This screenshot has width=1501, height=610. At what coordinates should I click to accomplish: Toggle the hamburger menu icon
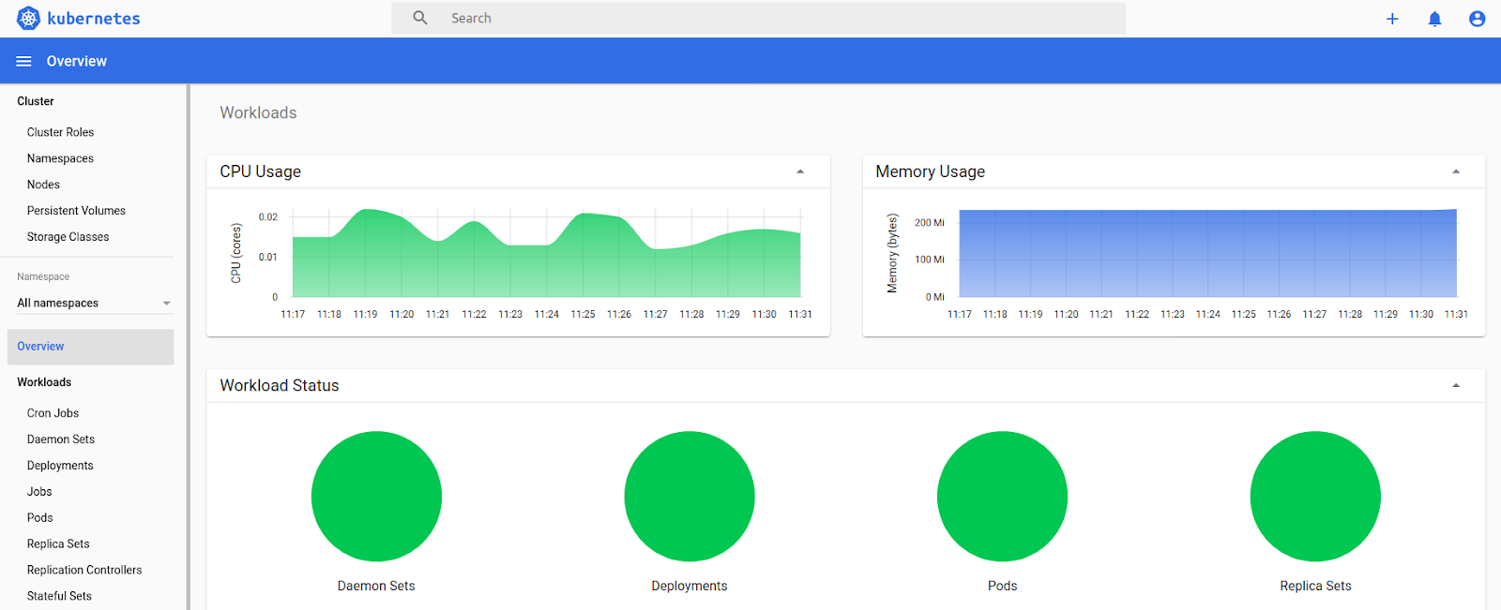(24, 61)
